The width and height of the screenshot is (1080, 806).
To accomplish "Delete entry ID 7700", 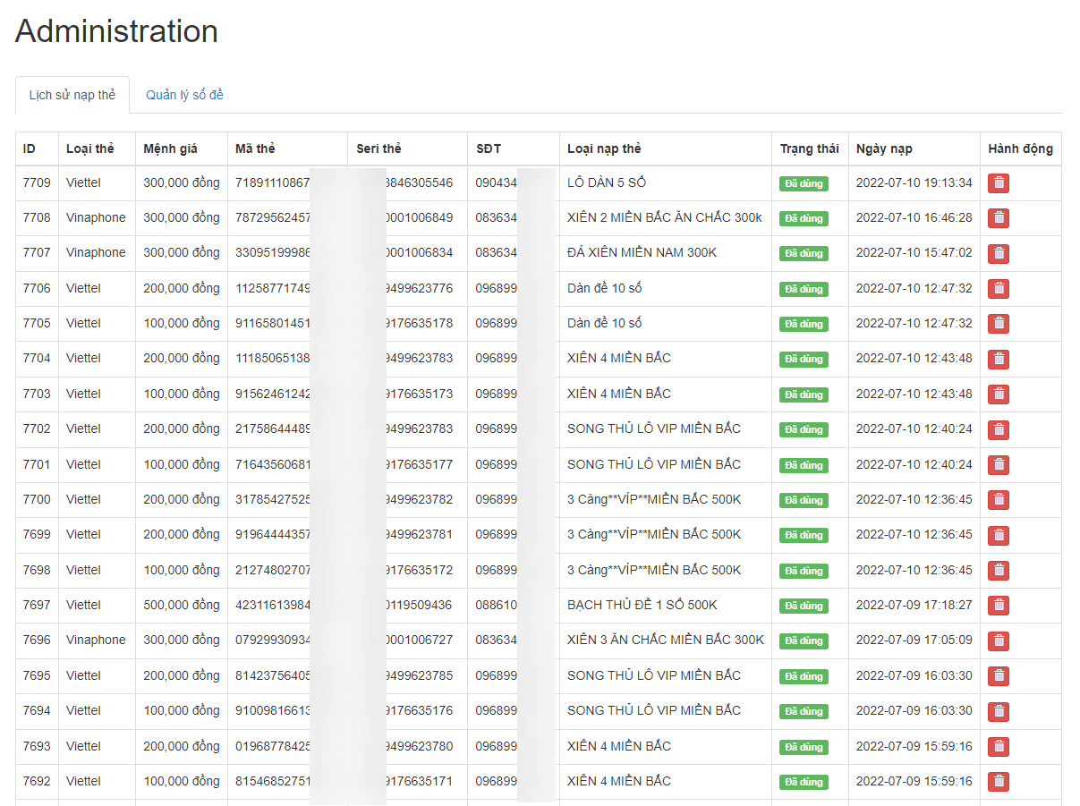I will (x=999, y=500).
